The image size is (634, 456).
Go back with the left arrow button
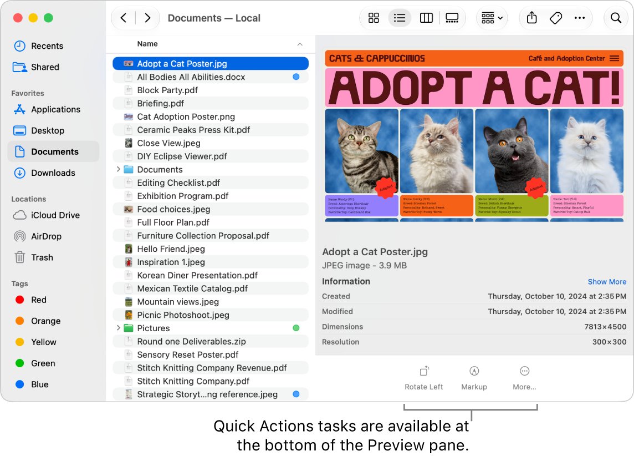point(124,18)
